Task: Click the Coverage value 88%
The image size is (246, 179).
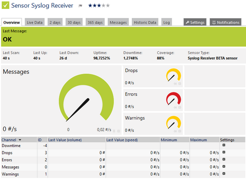Action: point(160,58)
